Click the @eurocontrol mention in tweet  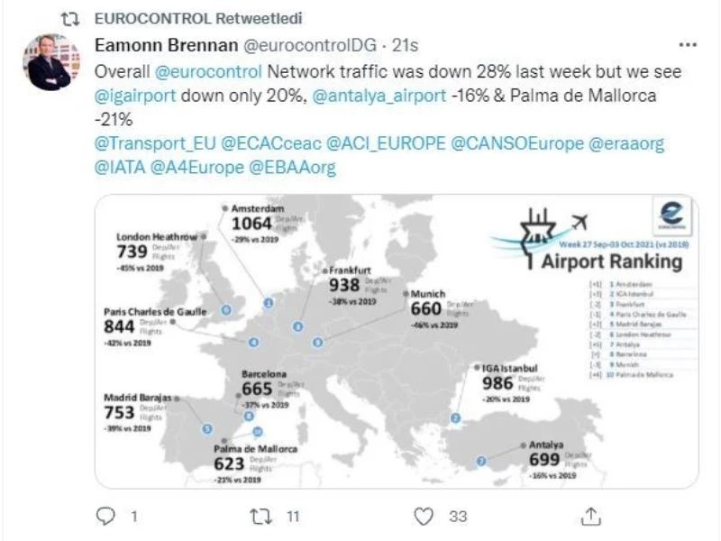212,71
